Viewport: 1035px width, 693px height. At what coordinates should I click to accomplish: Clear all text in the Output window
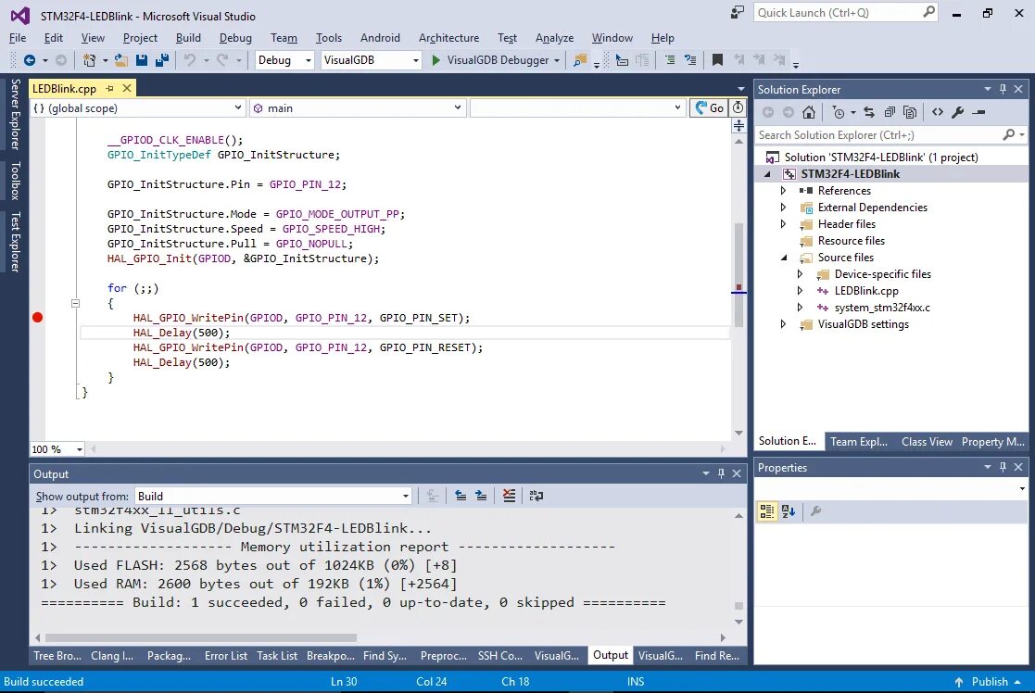coord(509,496)
